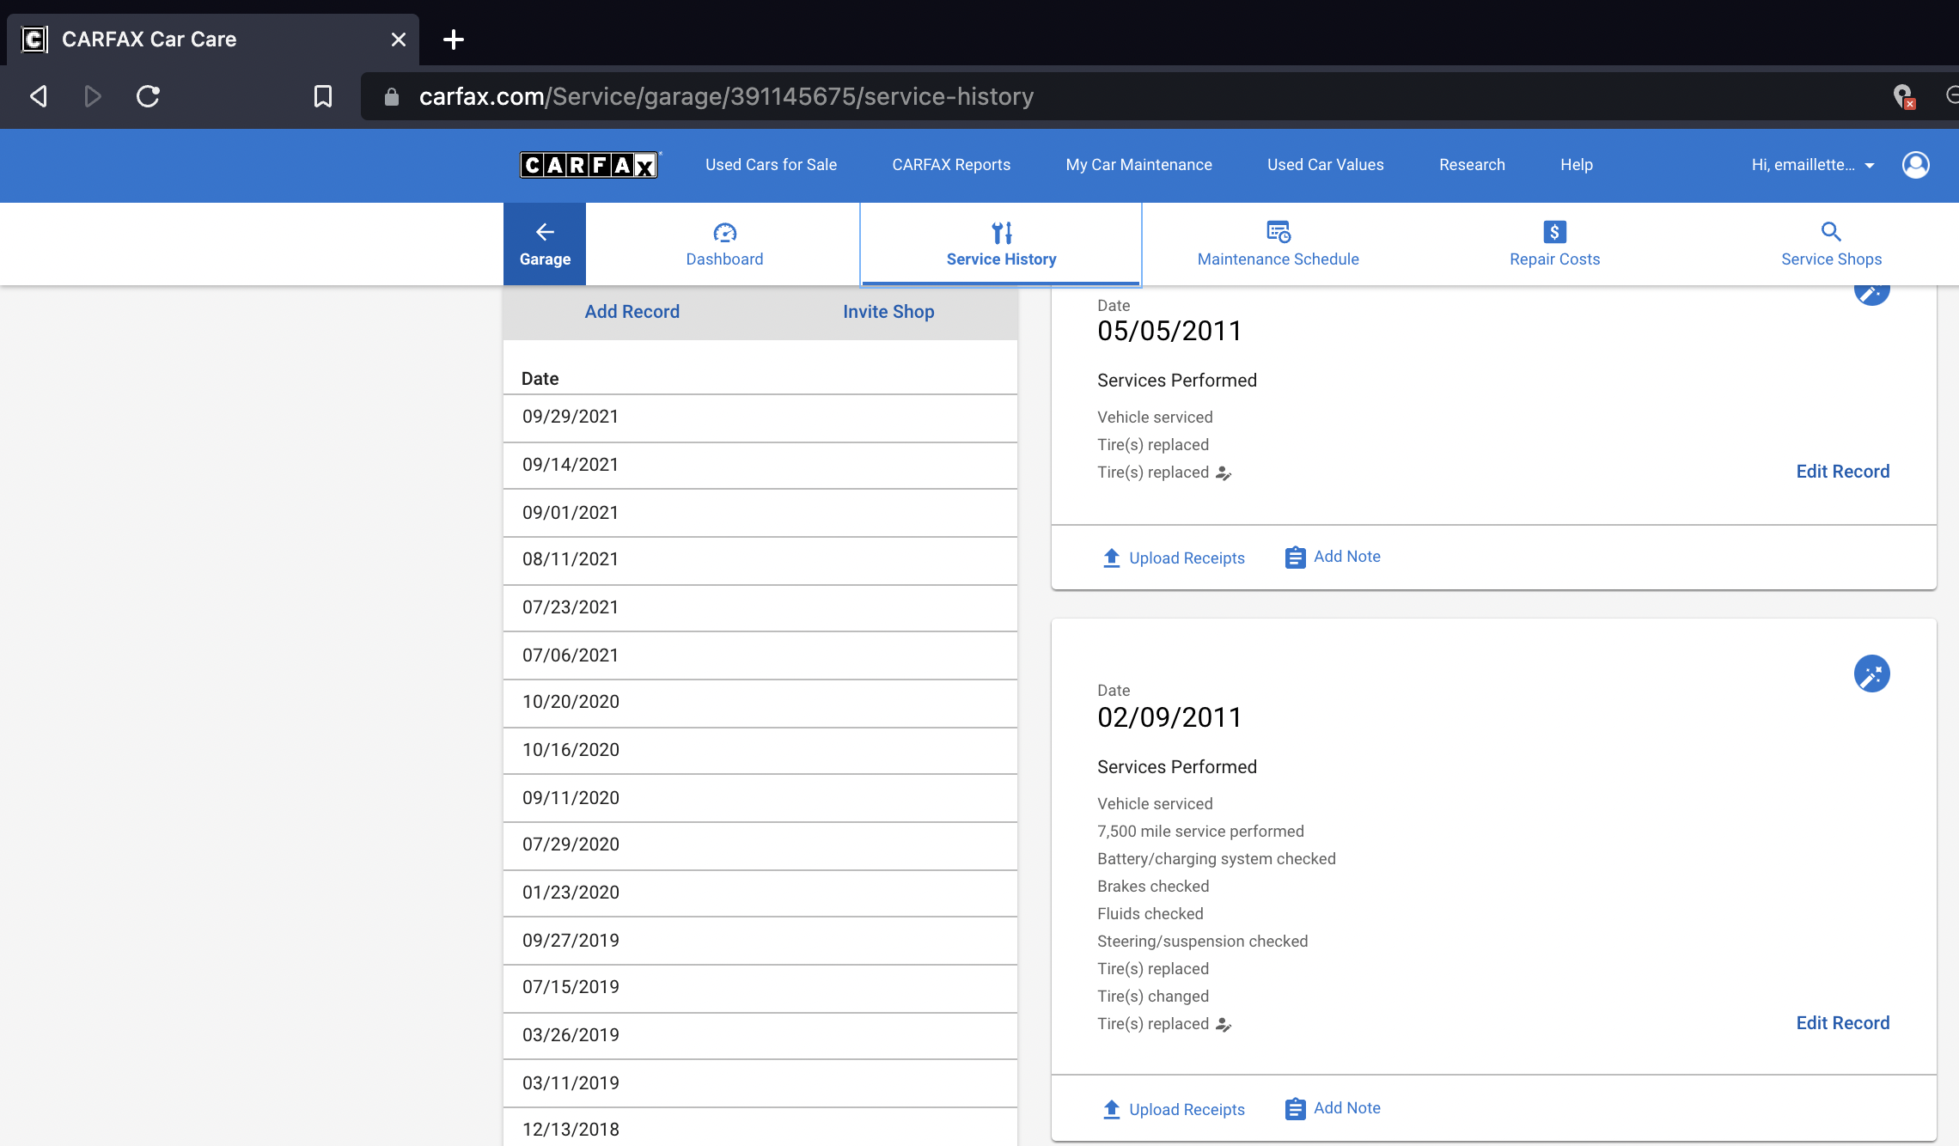The width and height of the screenshot is (1959, 1146).
Task: Click the Date column header
Action: (540, 379)
